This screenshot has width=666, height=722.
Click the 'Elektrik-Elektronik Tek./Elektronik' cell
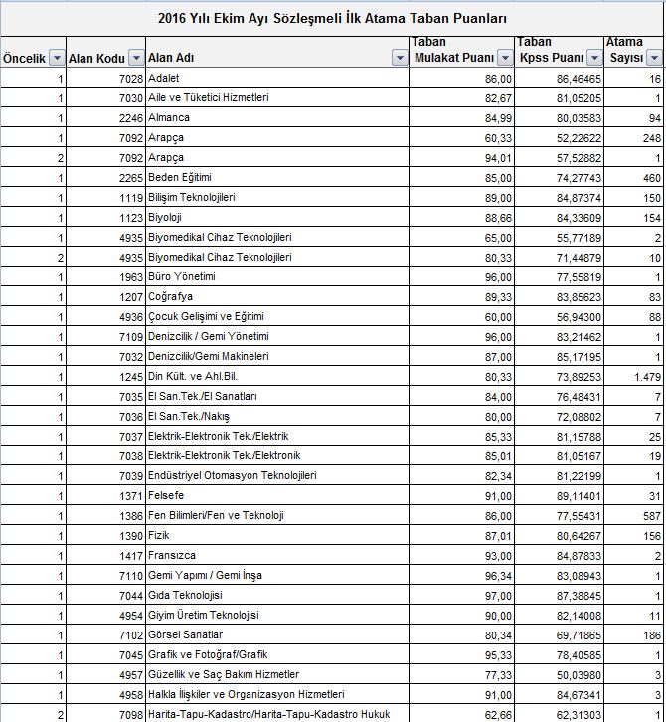[277, 455]
